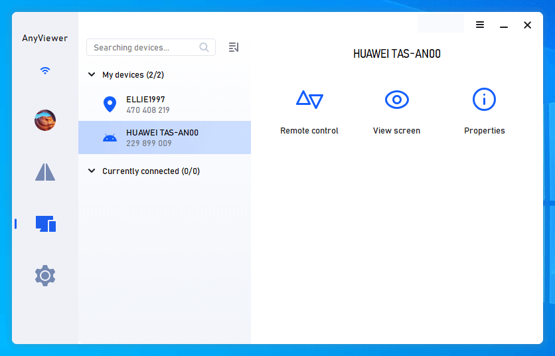This screenshot has height=356, width=555.
Task: Open the Properties info icon
Action: 484,100
